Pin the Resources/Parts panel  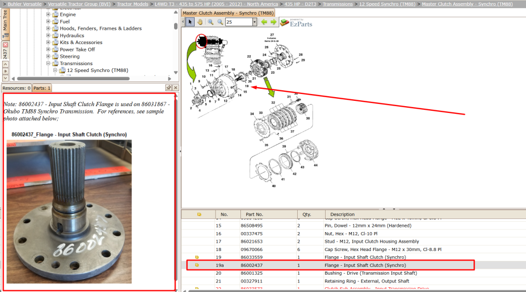pyautogui.click(x=168, y=88)
